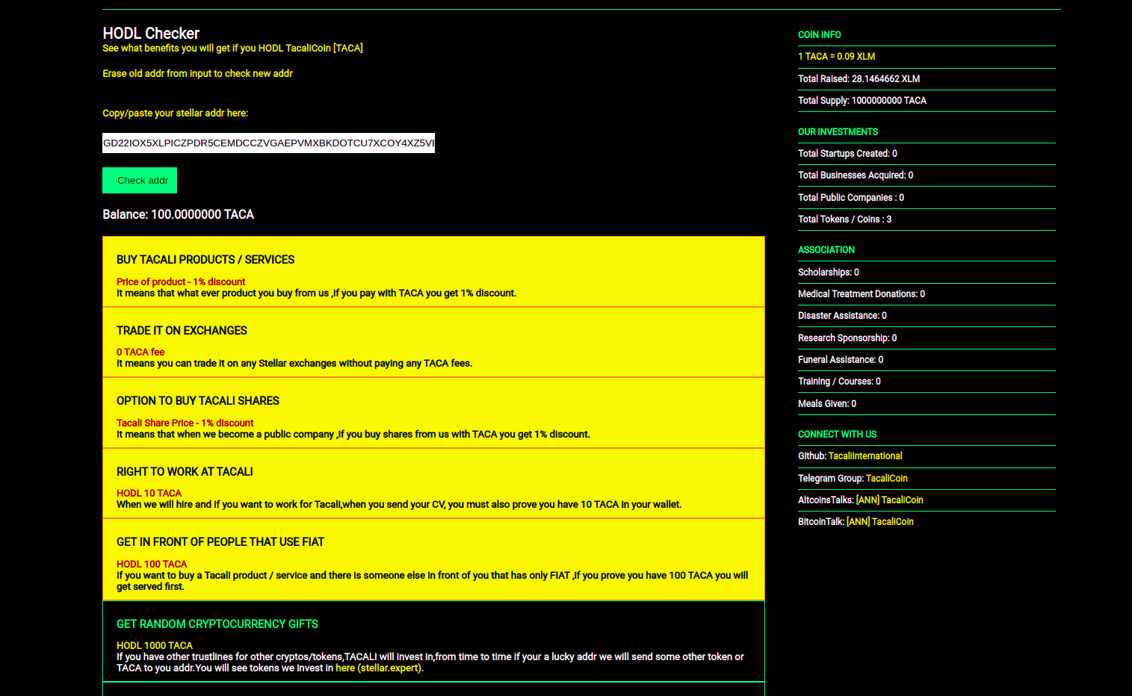Click the ASSOCIATION heading
This screenshot has height=696, width=1132.
[826, 249]
